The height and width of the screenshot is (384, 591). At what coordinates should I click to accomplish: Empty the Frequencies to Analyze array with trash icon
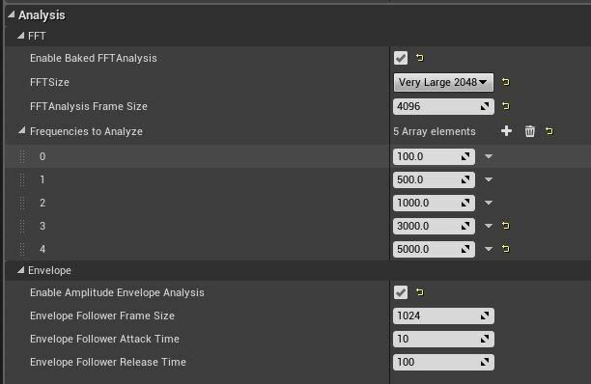coord(529,131)
